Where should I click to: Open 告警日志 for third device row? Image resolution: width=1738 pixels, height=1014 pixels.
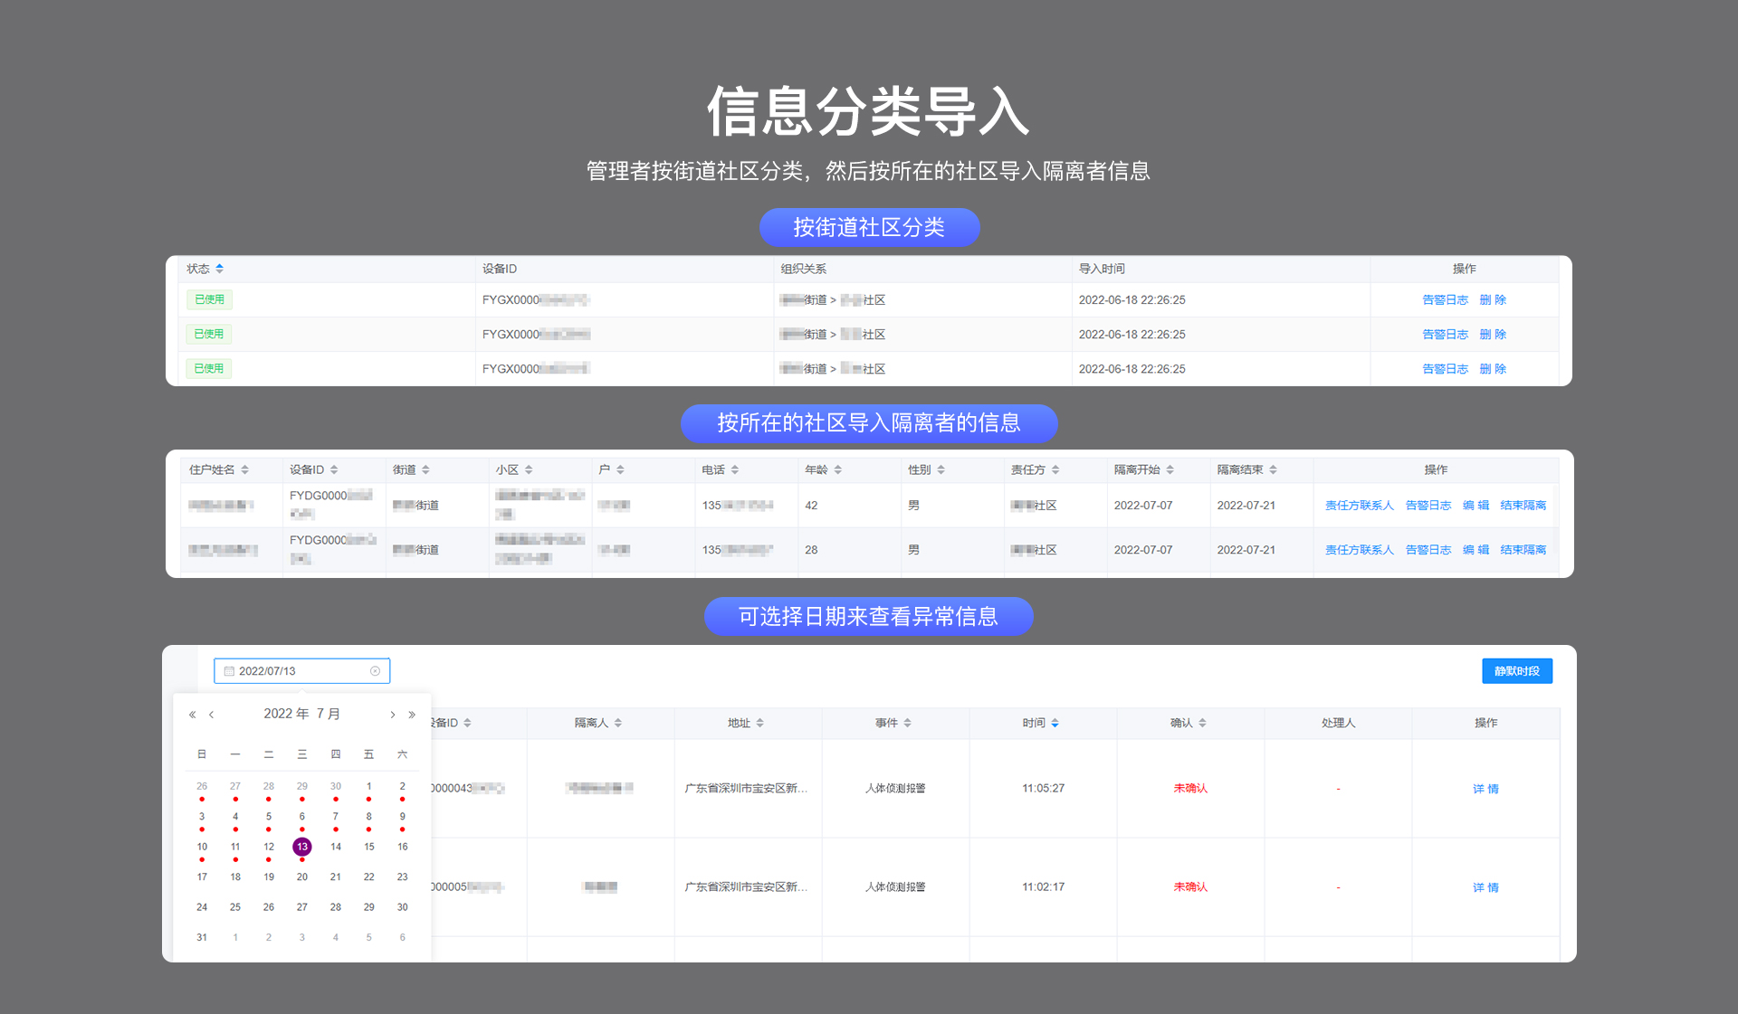tap(1445, 368)
